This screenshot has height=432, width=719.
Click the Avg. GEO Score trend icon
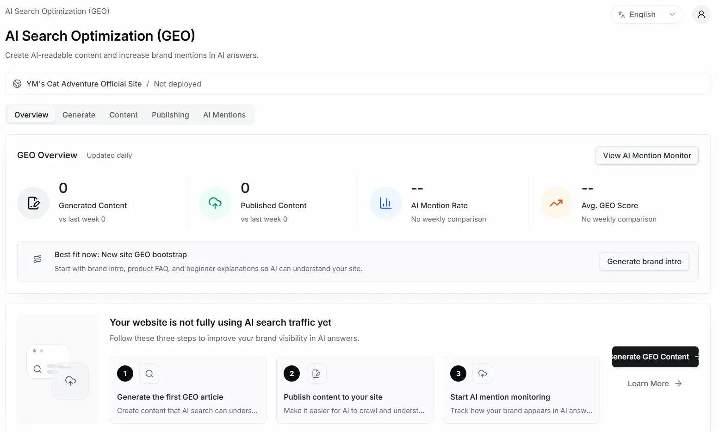[x=556, y=203]
